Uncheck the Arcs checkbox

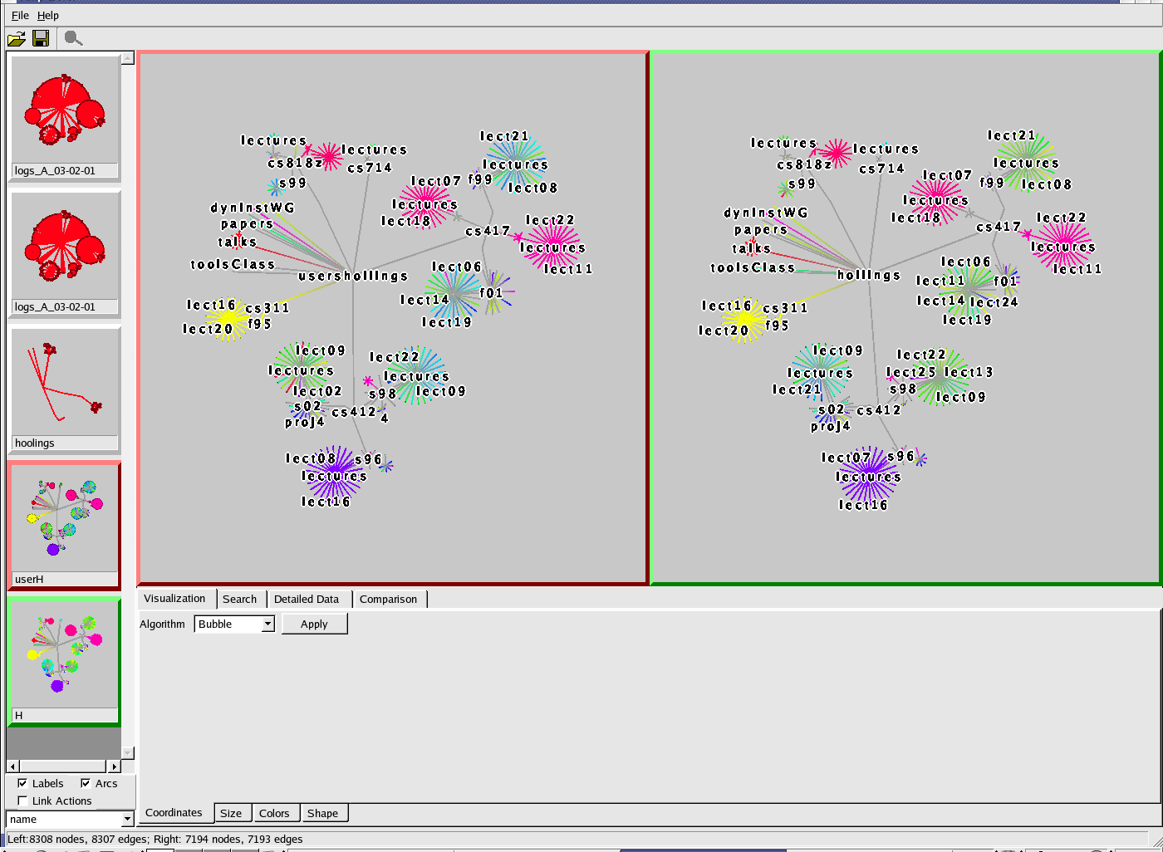pos(86,783)
